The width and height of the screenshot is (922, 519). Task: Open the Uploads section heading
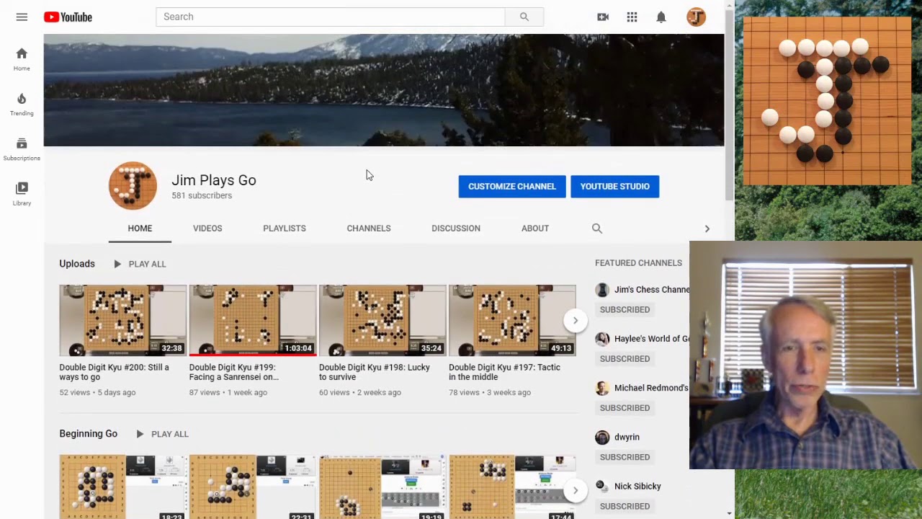[x=77, y=264]
